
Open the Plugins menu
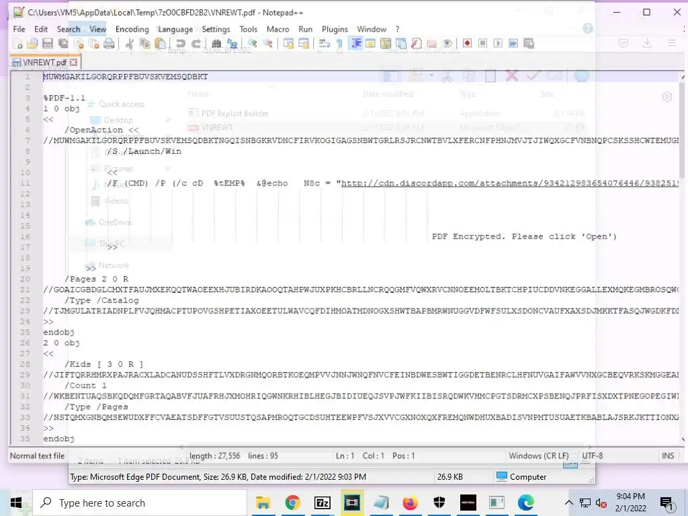click(x=335, y=30)
